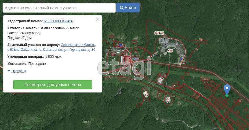
Task: Select parcel labeled 1466/2 on the map
Action: click(159, 33)
